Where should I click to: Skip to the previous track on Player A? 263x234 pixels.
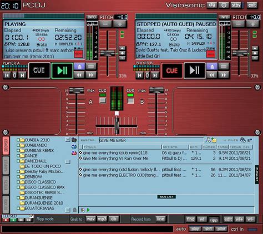tap(7, 75)
